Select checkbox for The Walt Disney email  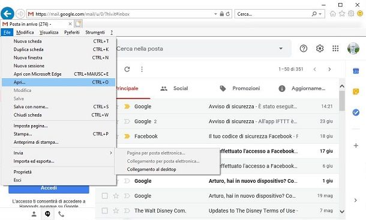105,210
